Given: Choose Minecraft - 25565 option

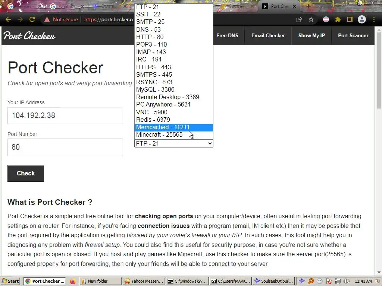Looking at the screenshot, I should point(174,135).
